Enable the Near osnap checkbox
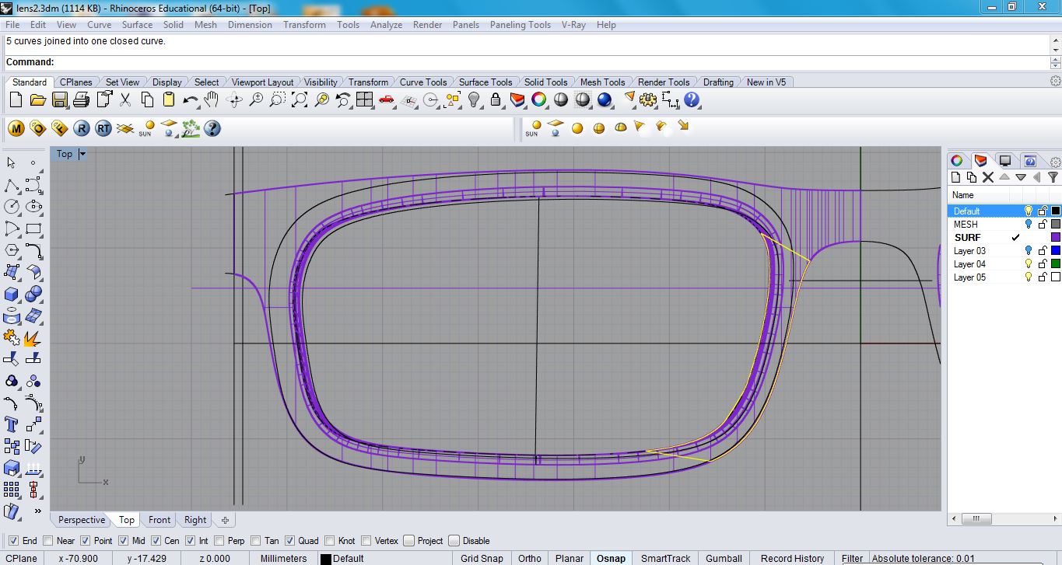Viewport: 1062px width, 565px height. pos(48,541)
